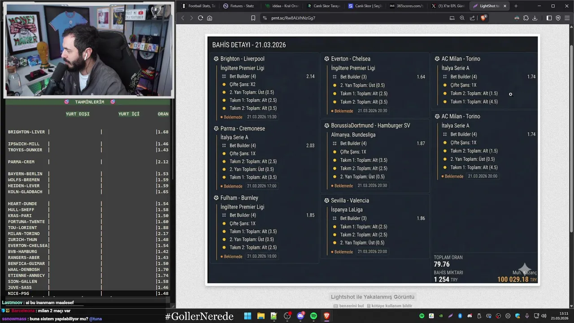The image size is (574, 323).
Task: Share this page via the share icon
Action: tap(472, 18)
